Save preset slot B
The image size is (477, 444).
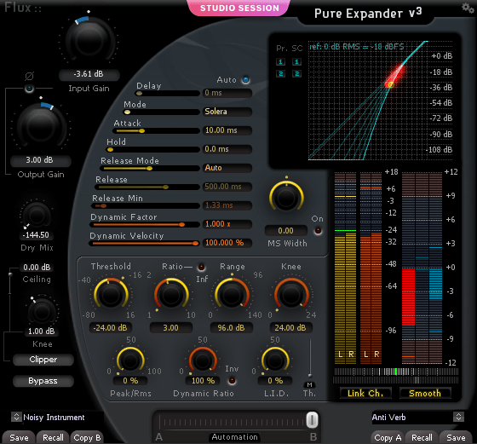[456, 438]
